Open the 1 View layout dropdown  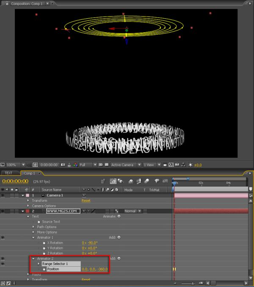point(152,165)
